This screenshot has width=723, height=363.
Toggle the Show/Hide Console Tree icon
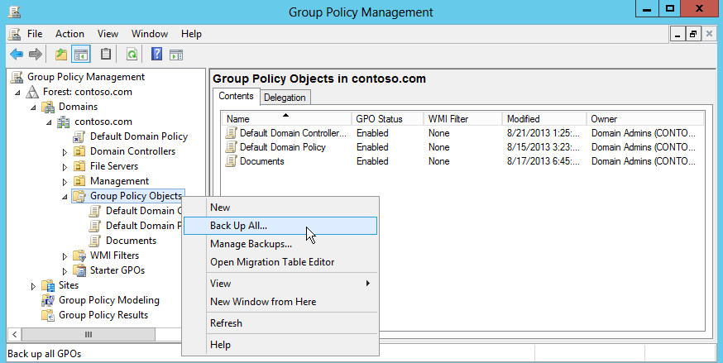[x=81, y=55]
